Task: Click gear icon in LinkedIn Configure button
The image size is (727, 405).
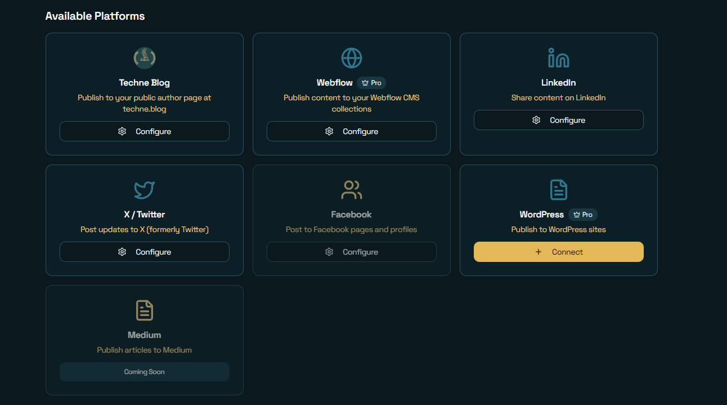Action: [536, 120]
